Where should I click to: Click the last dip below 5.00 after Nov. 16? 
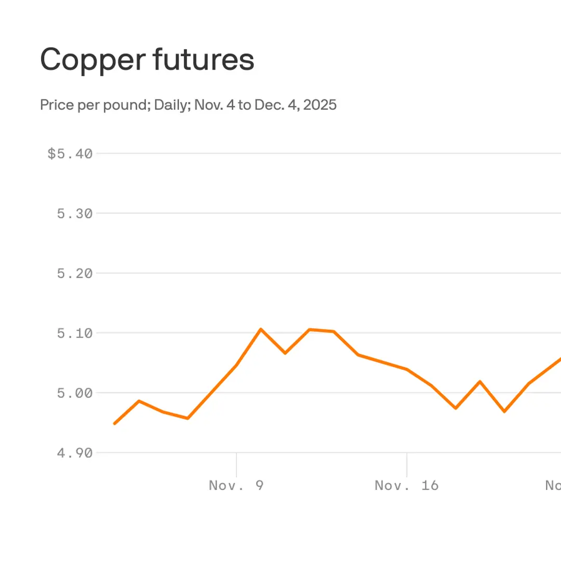pos(504,411)
